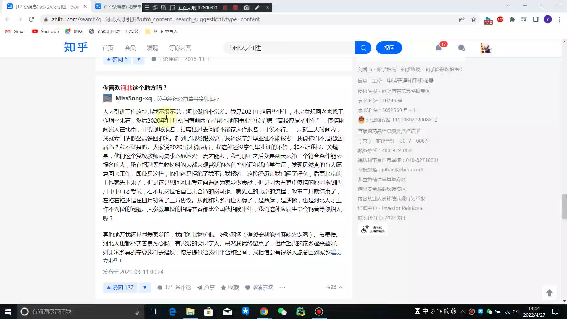Bookmark this page with the star icon

click(x=474, y=19)
